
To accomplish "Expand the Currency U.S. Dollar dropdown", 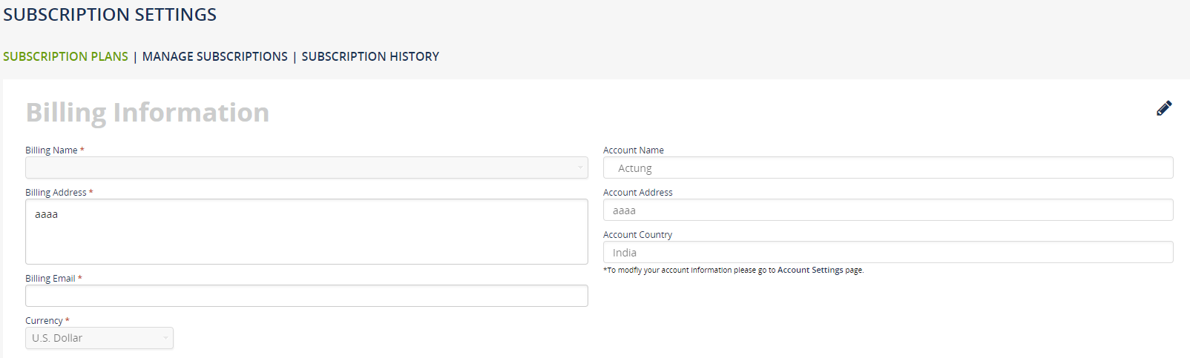I will (x=93, y=338).
